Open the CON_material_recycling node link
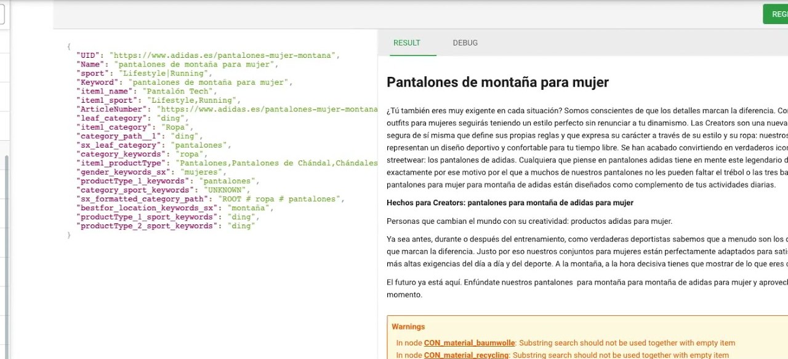 pos(467,355)
